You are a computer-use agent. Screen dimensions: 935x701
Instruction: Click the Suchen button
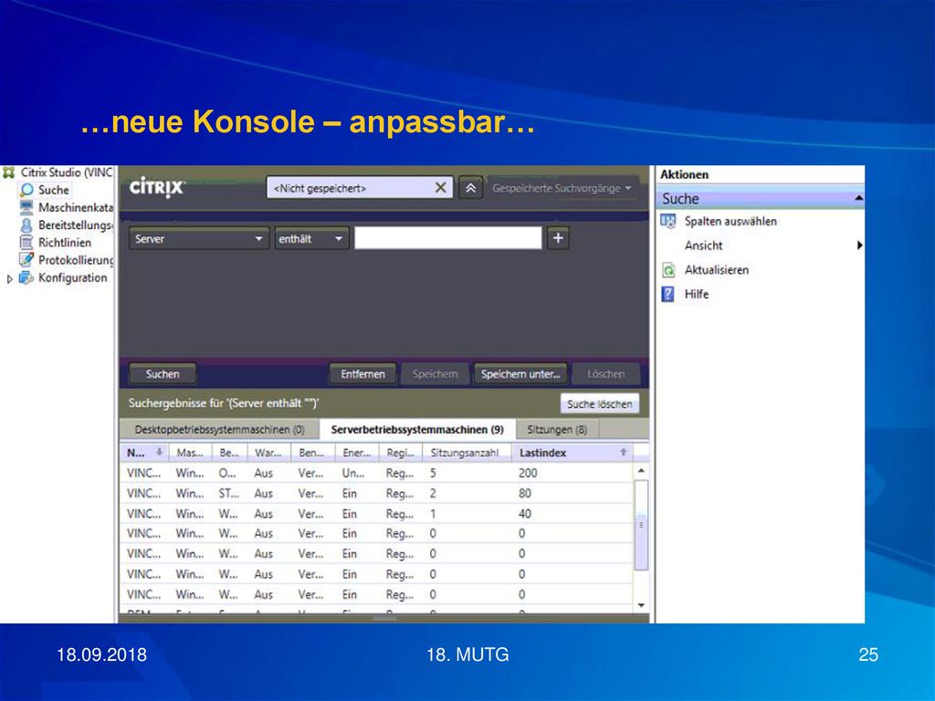(163, 373)
